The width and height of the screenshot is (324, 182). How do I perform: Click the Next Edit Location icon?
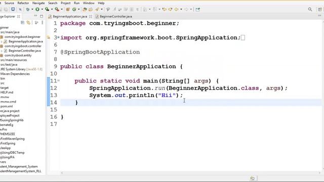coord(170,9)
